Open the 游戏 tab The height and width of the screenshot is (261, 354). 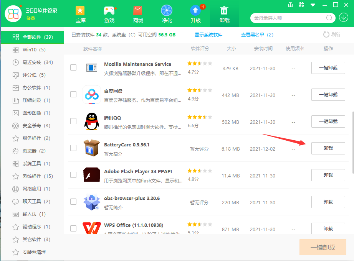[109, 14]
